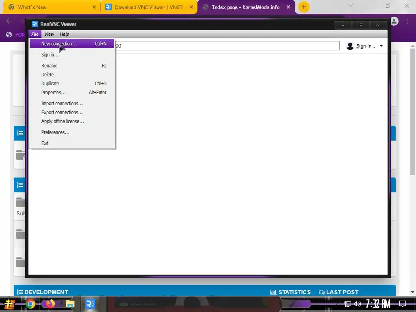Open a new browser tab with plus button
Viewport: 416px width, 312px height.
click(x=304, y=7)
